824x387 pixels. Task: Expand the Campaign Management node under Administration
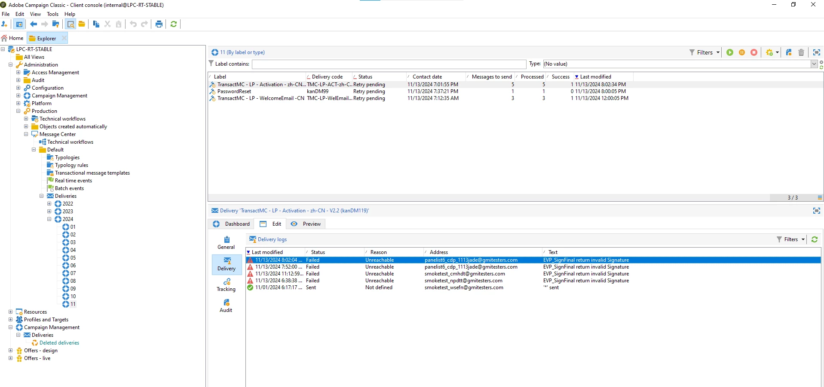coord(18,96)
